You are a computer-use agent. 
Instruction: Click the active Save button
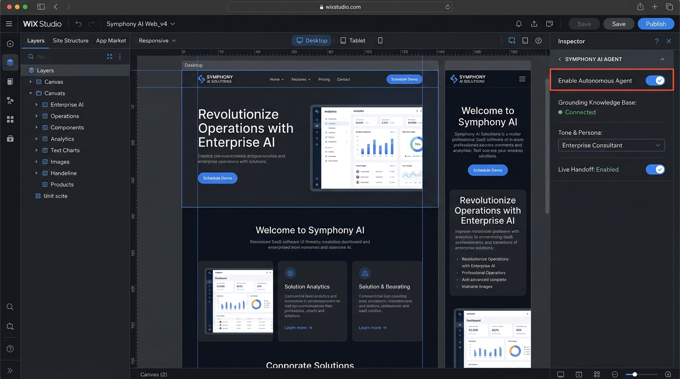pos(619,24)
